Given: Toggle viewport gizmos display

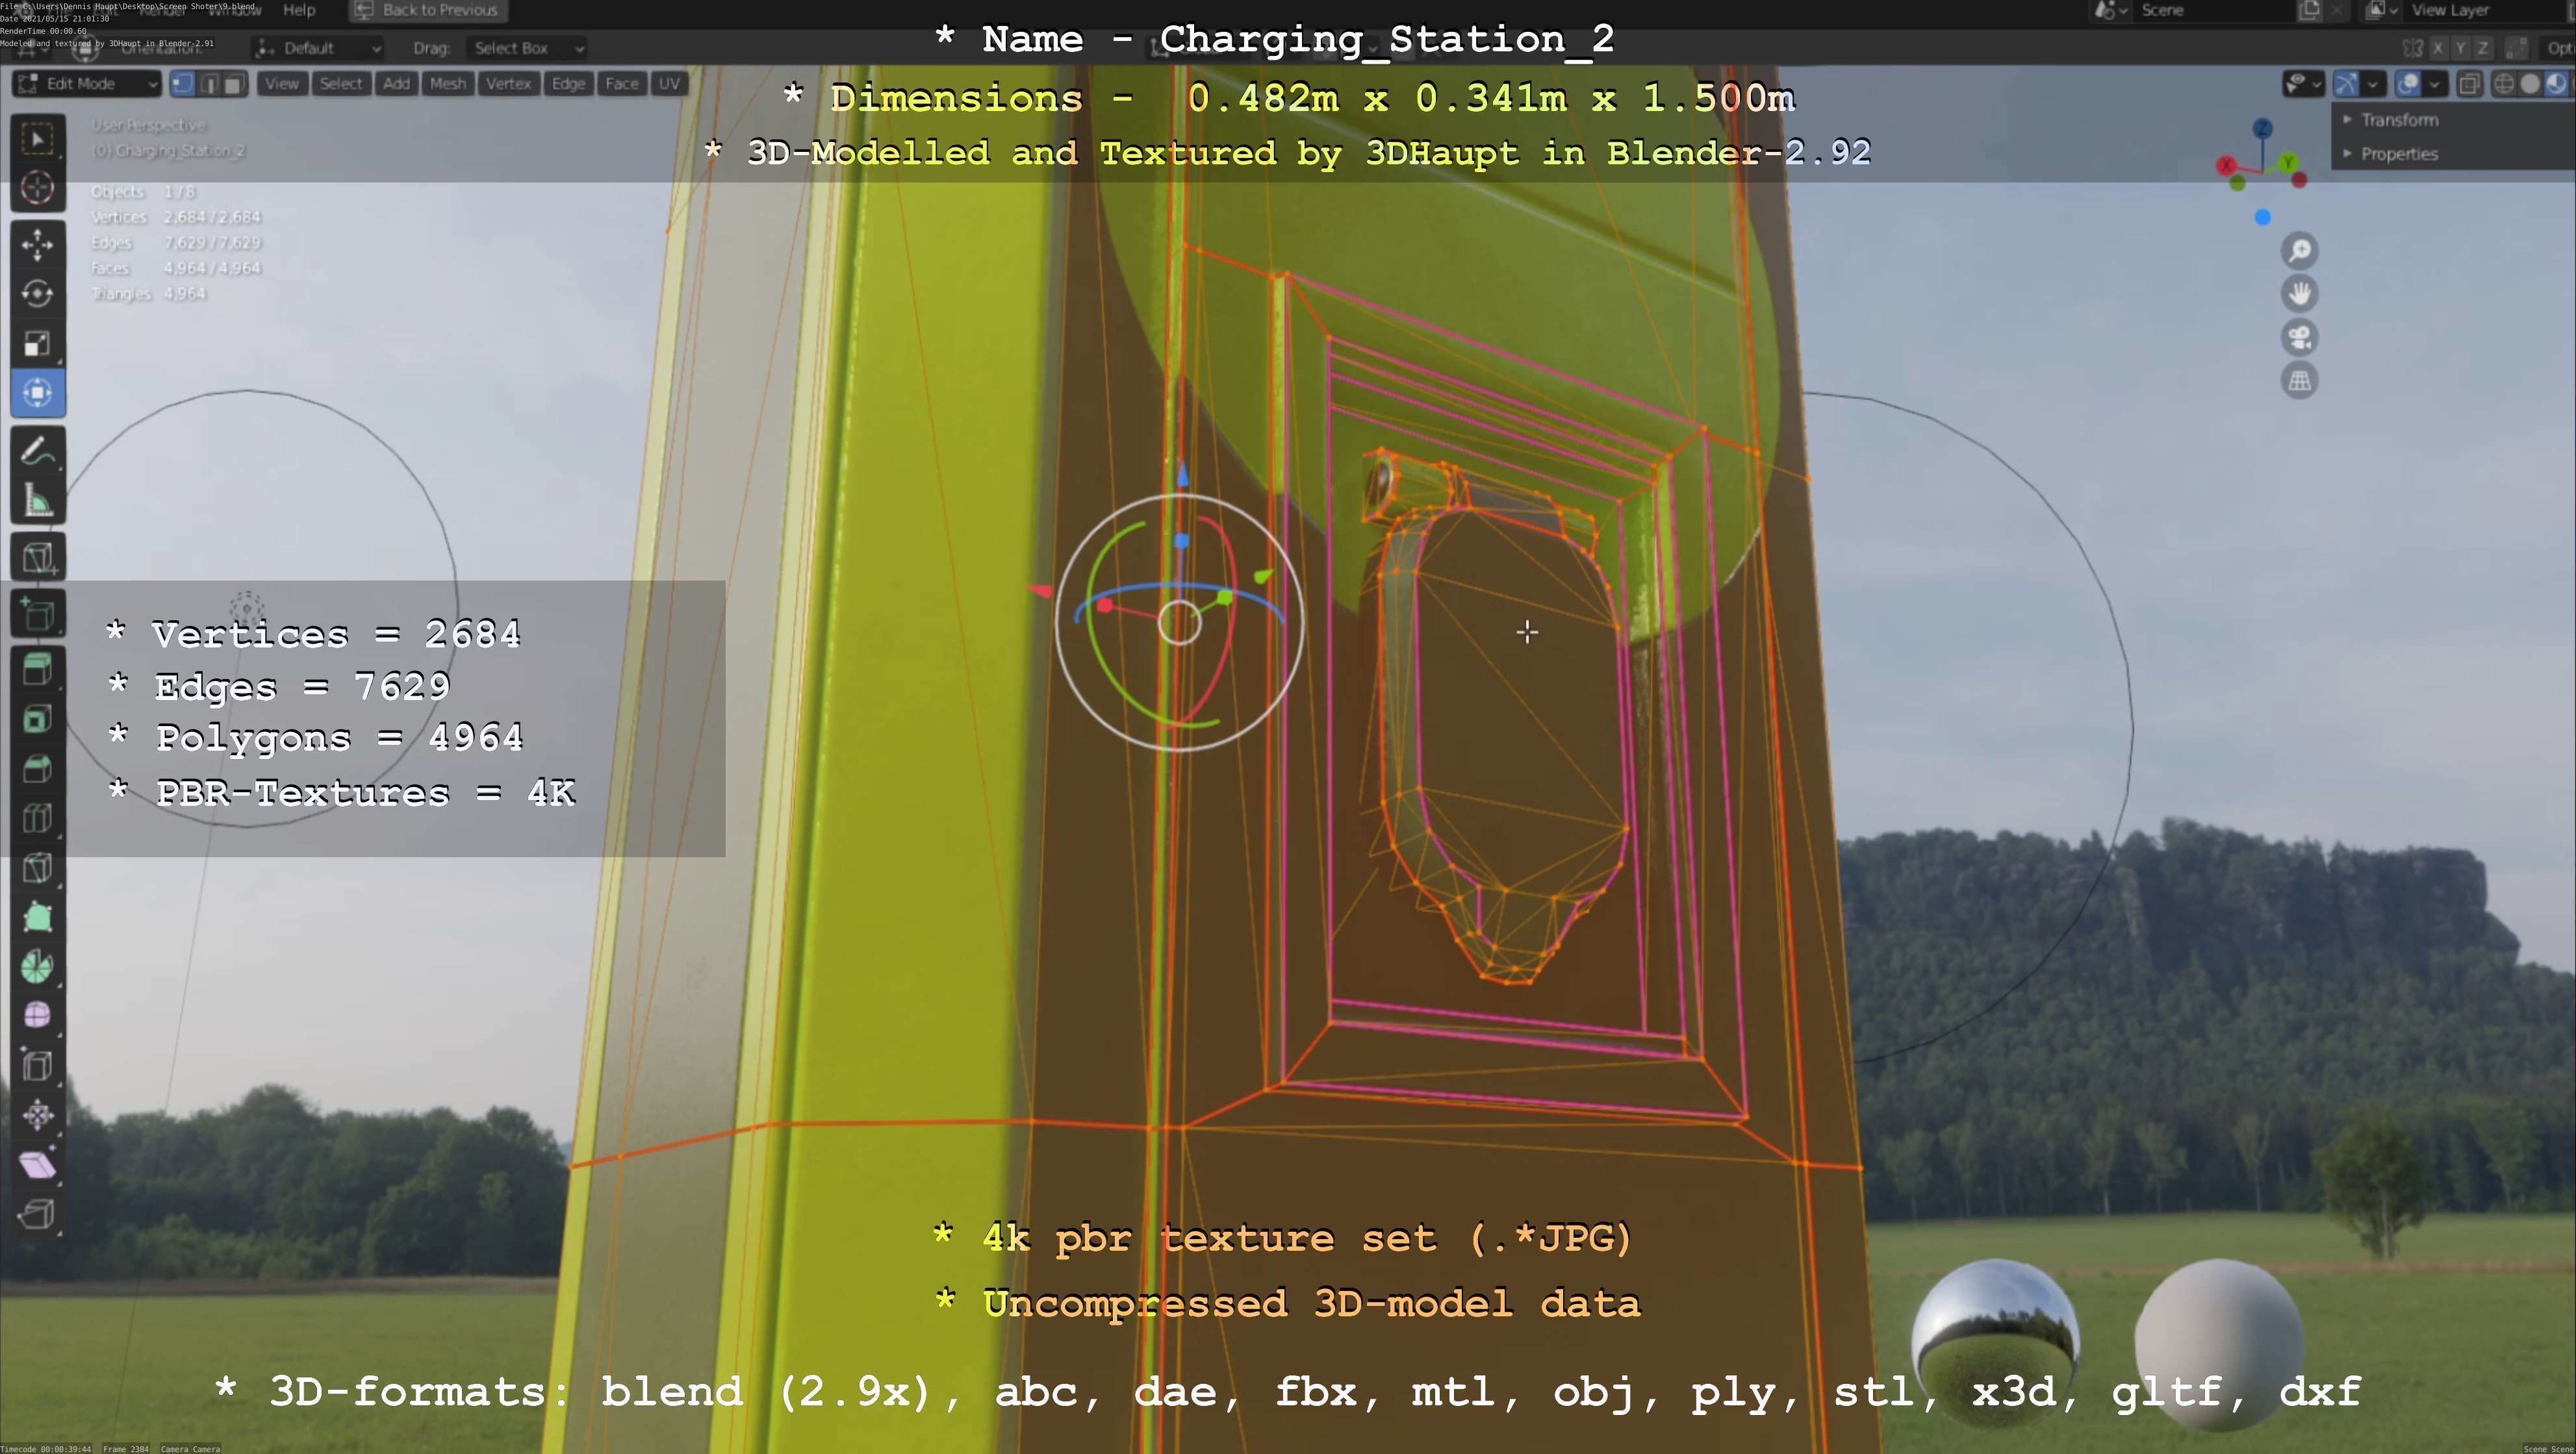Looking at the screenshot, I should click(x=2346, y=84).
